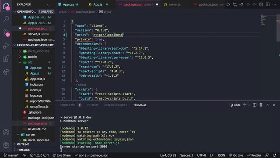Open errors and warnings status counter
280x158 pixels.
tap(39, 155)
